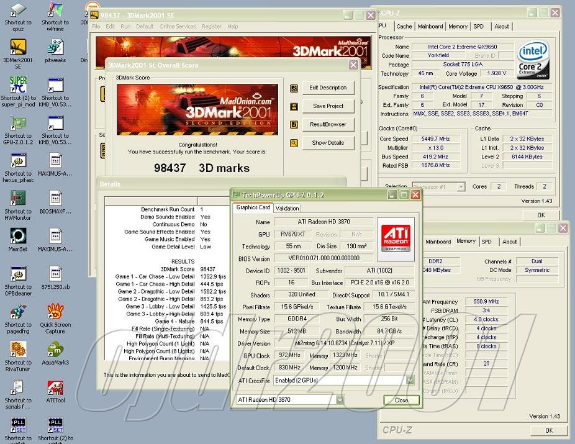Open SPD tab in lower CPU-Z window

(487, 242)
